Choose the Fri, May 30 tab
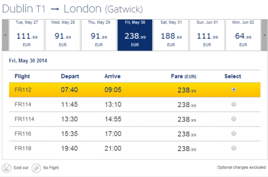 click(x=135, y=35)
